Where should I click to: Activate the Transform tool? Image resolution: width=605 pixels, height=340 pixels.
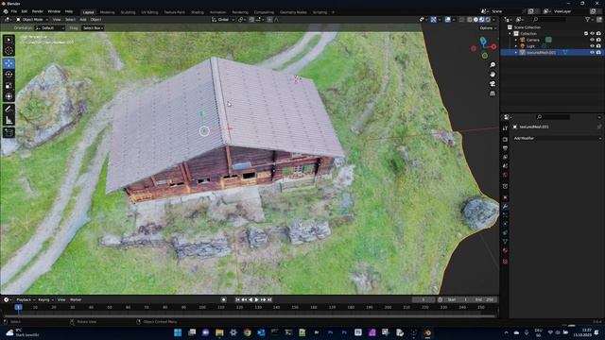[9, 96]
